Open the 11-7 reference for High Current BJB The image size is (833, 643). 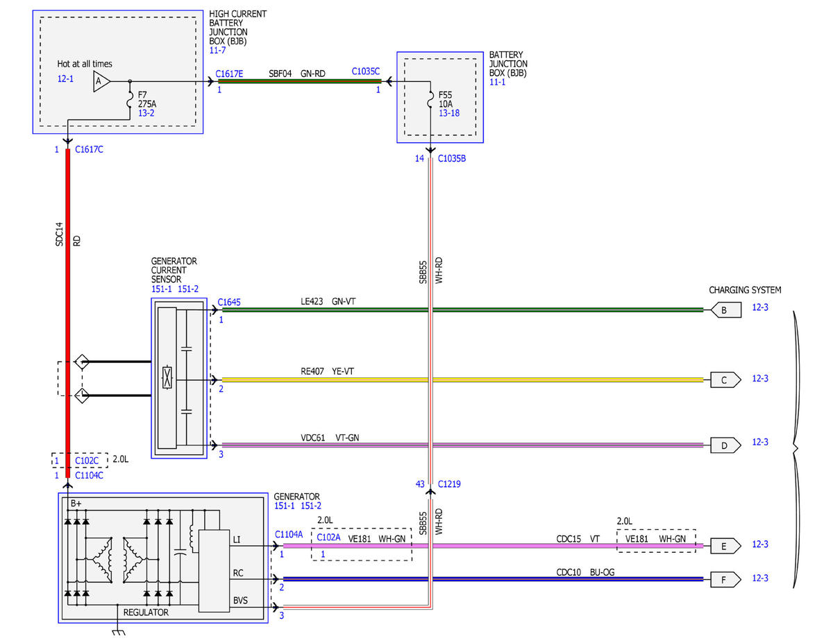217,51
